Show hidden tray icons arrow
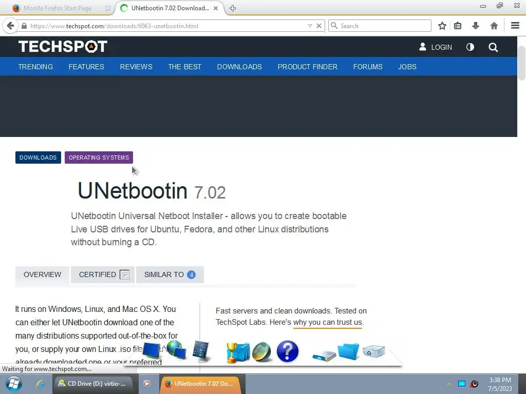The width and height of the screenshot is (526, 394). [x=448, y=384]
